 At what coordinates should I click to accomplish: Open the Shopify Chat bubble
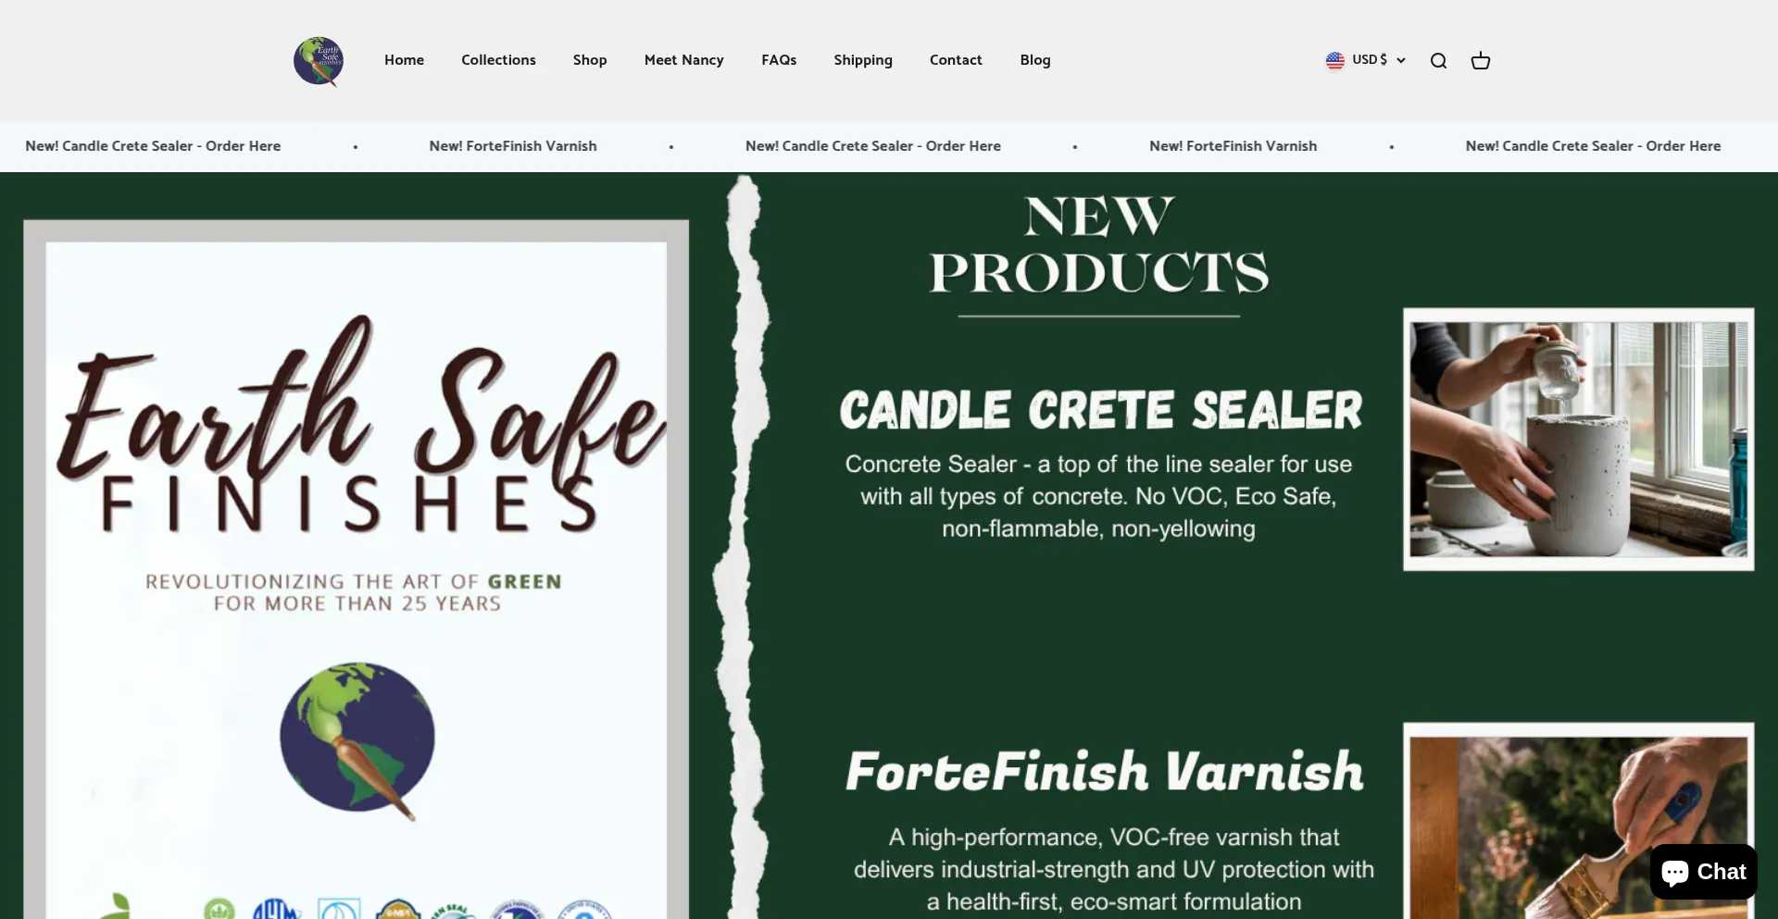coord(1703,872)
